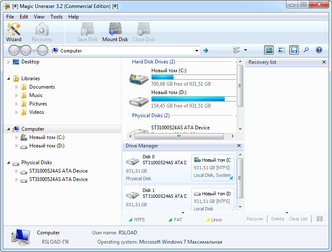Click the Clear List button
The height and width of the screenshot is (252, 332).
298,219
